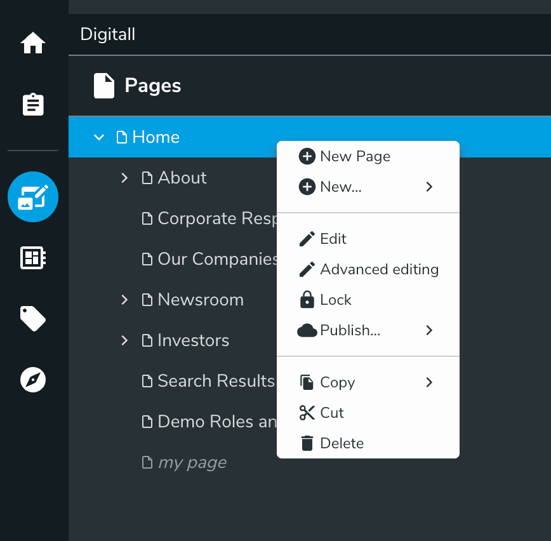Open the compass explorer icon in sidebar
This screenshot has width=551, height=541.
[33, 380]
